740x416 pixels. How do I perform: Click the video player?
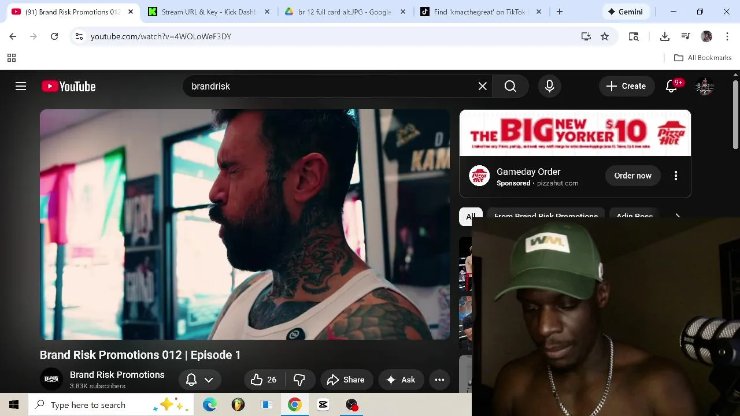tap(245, 225)
